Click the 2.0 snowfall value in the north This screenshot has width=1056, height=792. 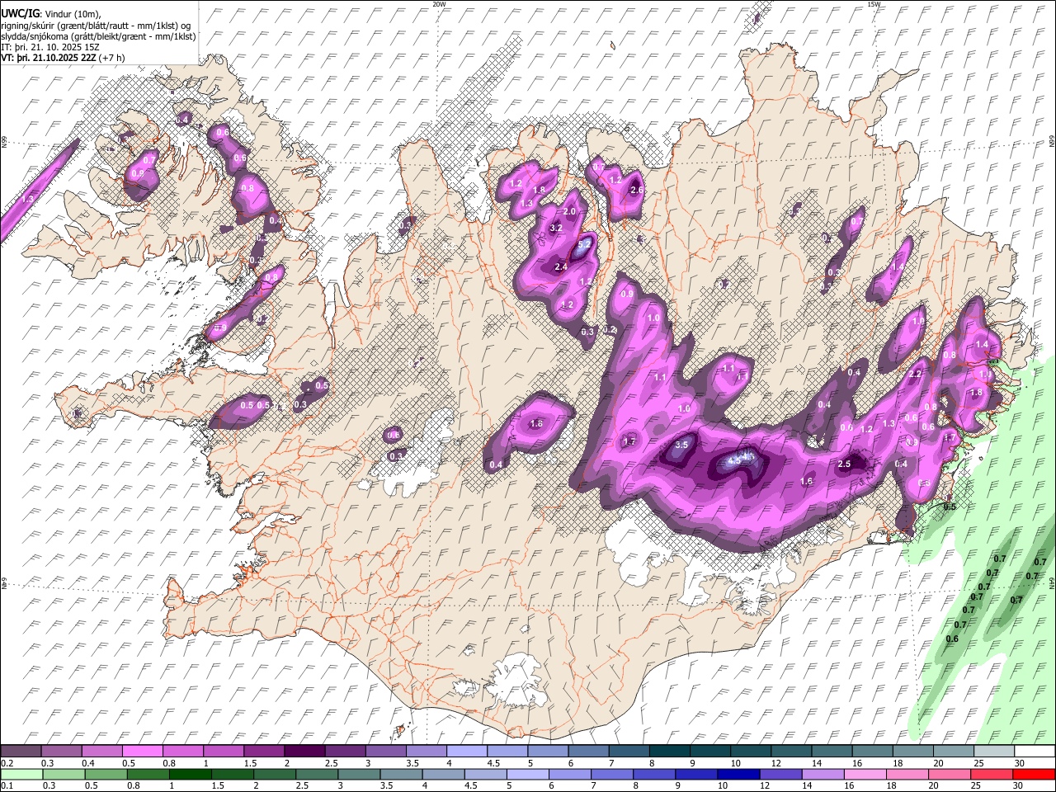[569, 212]
